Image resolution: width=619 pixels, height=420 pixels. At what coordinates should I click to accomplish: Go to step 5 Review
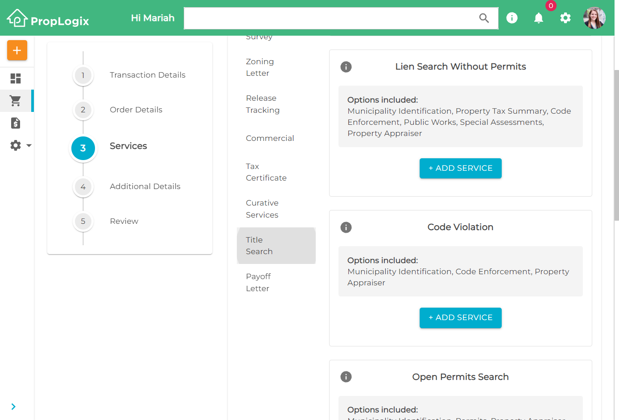point(106,221)
